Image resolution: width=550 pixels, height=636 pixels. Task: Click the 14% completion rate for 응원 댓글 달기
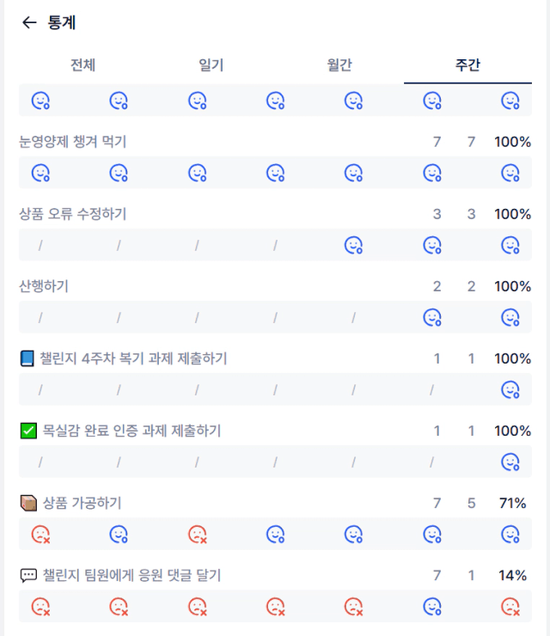coord(513,575)
